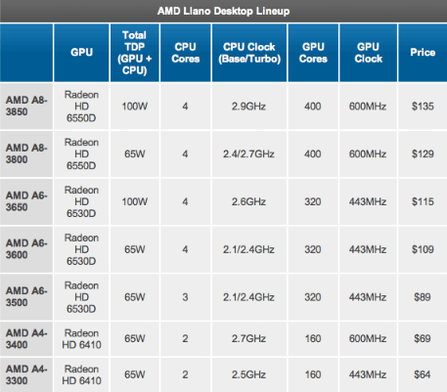Viewport: 447px width, 392px height.
Task: Select Radeon HD 6410 in A4-3300 row
Action: [x=81, y=374]
